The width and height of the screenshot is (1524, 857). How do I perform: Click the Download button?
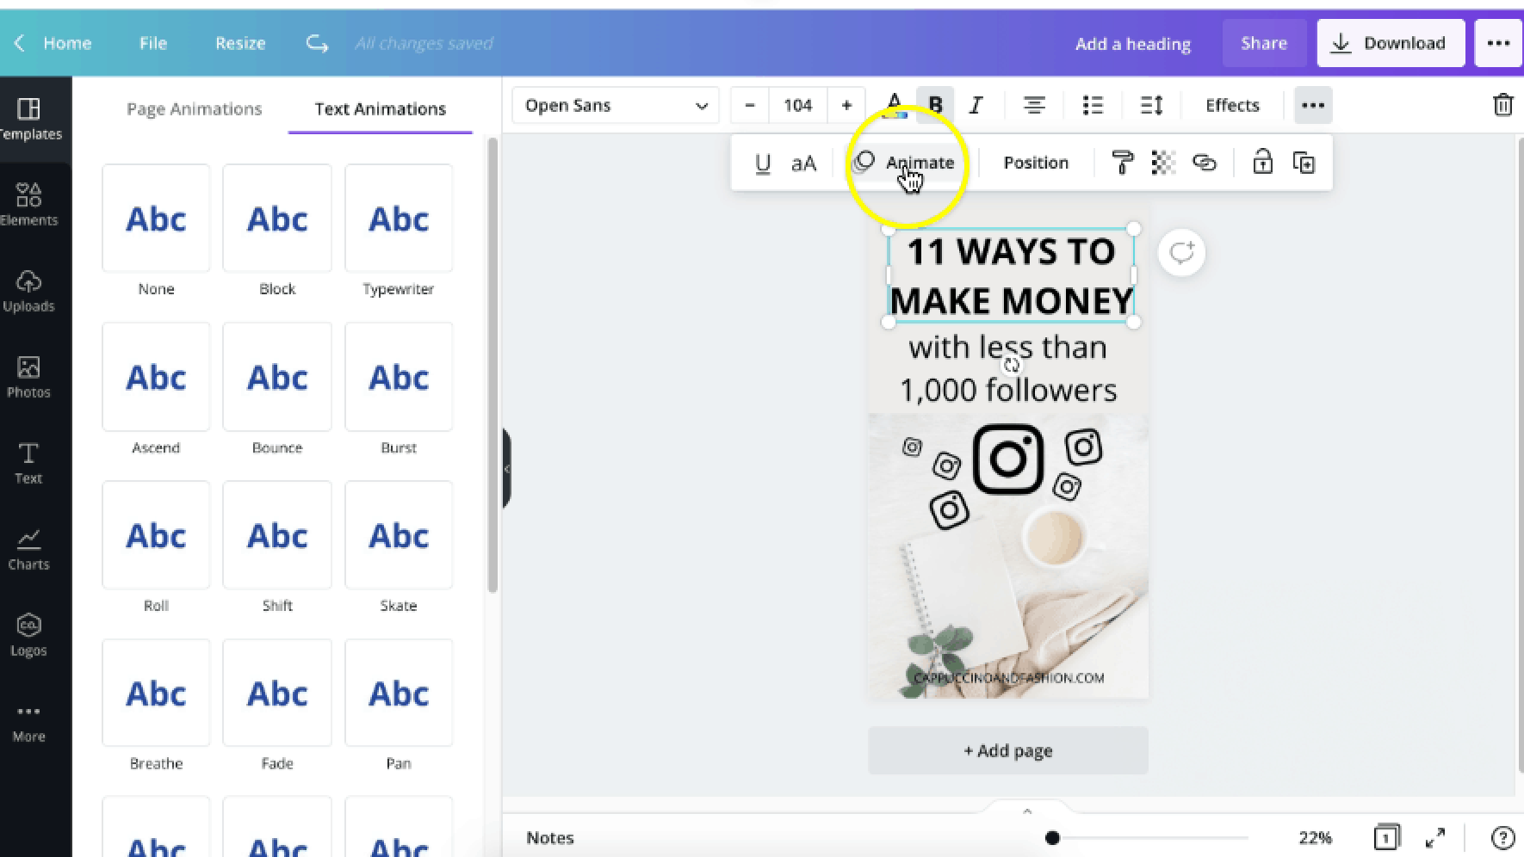(x=1391, y=43)
